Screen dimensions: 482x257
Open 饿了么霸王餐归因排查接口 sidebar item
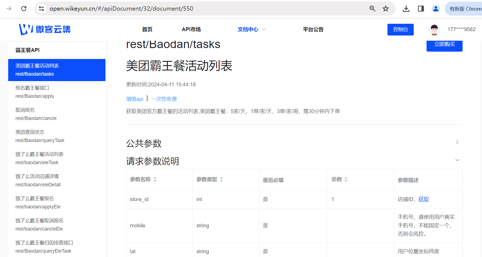click(x=57, y=247)
